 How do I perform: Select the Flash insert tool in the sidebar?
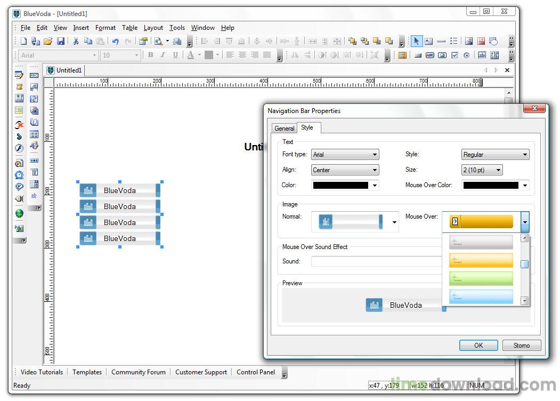19,148
